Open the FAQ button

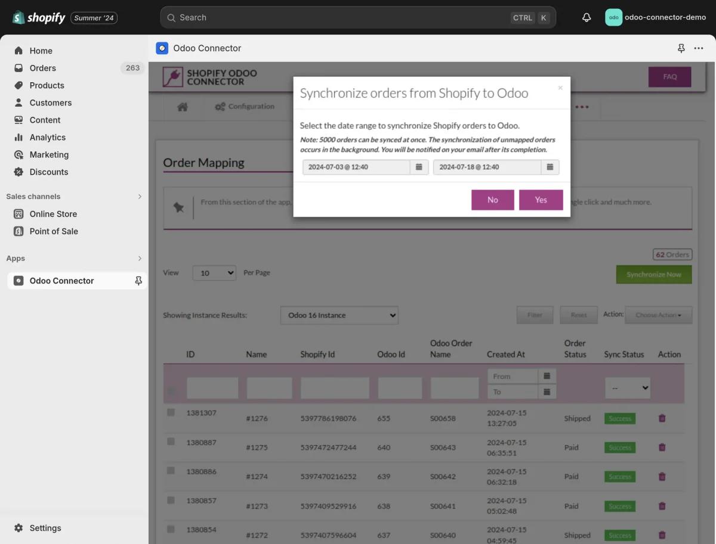coord(669,77)
